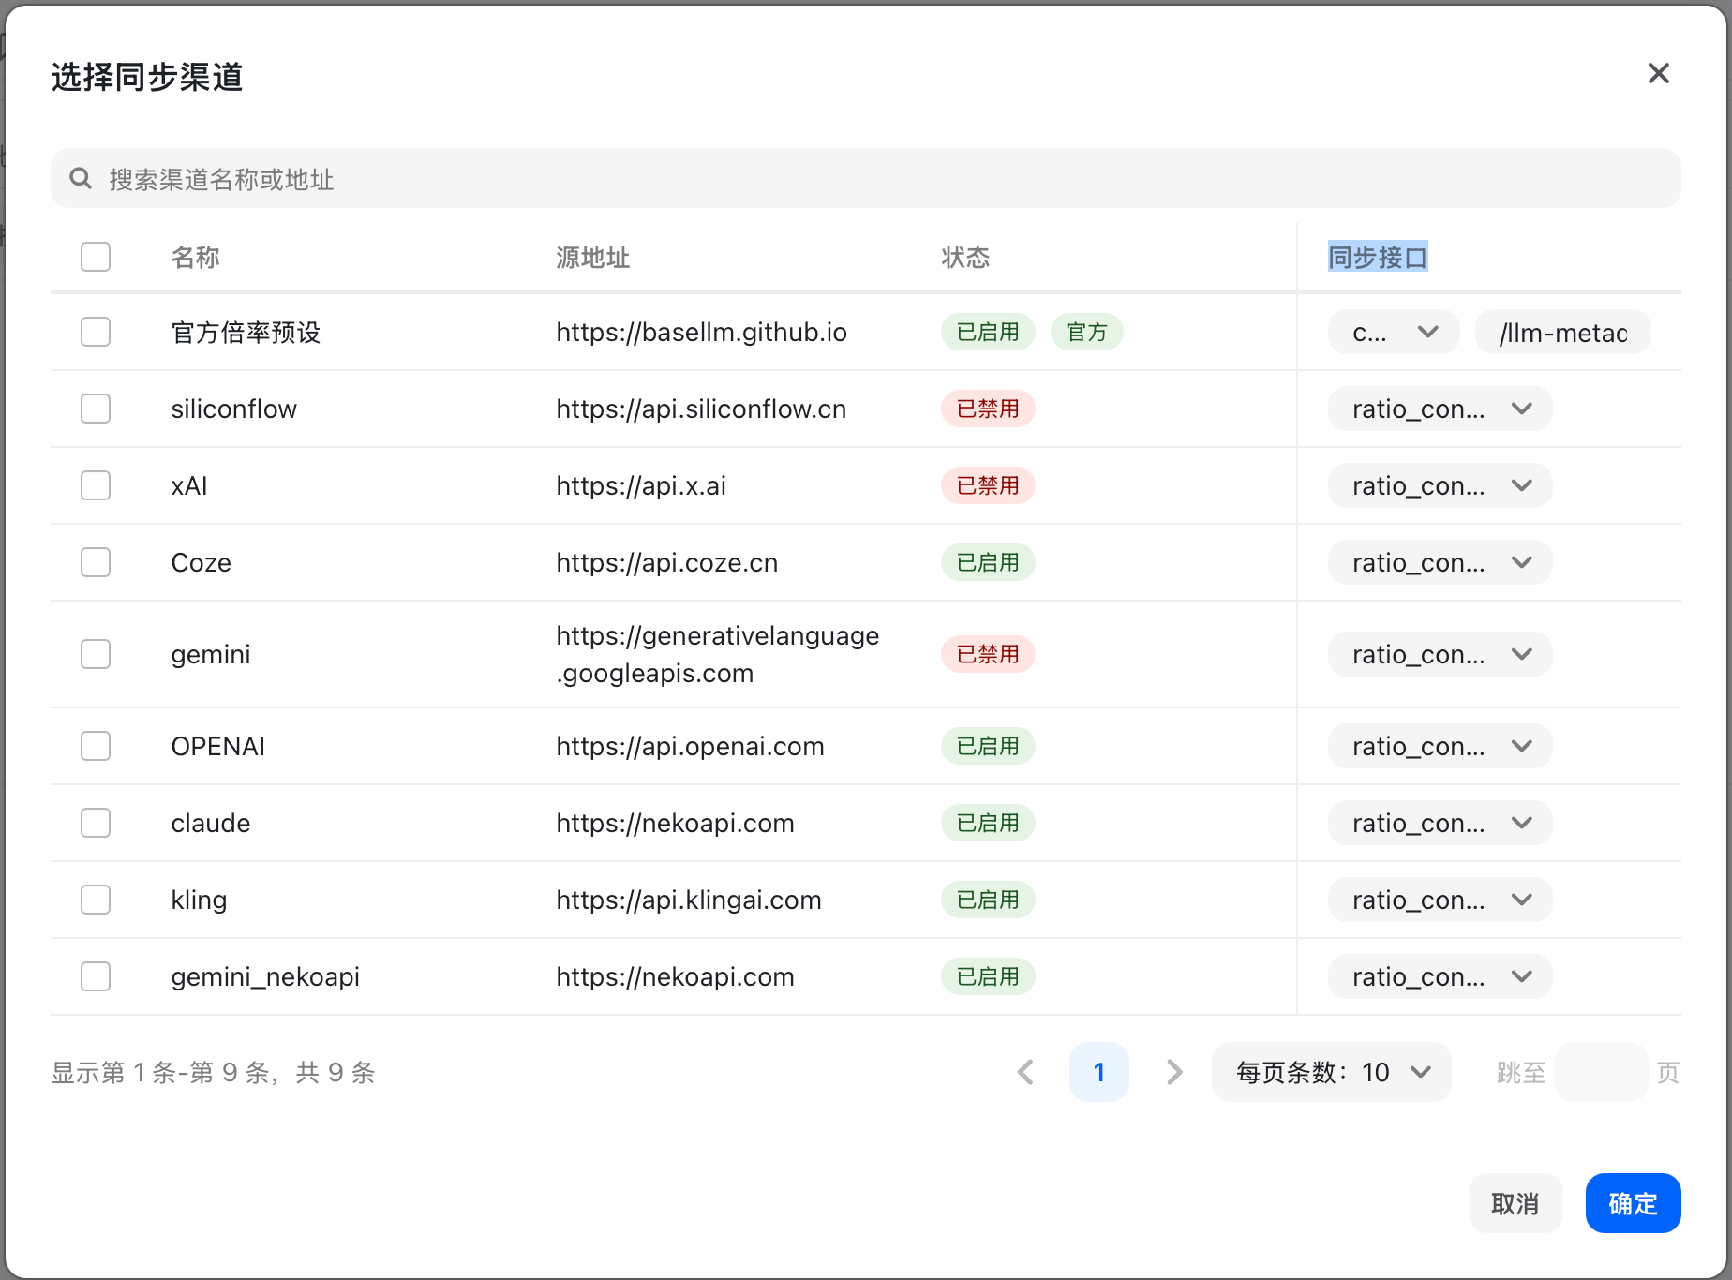Click the 已禁用 status tag for xAI

point(987,485)
